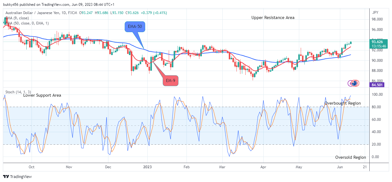This screenshot has height=182, width=392.
Task: Click the 20.00 stochastic axis label
Action: coord(377,144)
